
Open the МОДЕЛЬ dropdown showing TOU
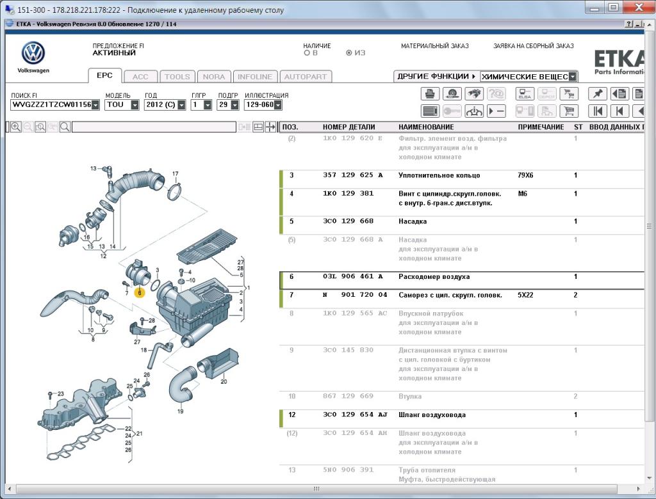(135, 104)
